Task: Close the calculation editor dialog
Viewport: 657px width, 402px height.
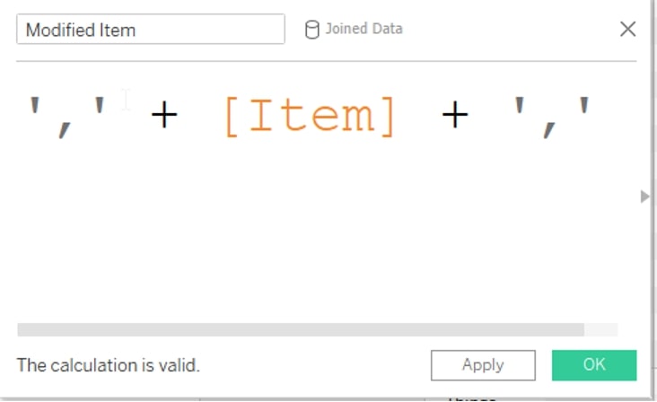Action: coord(628,30)
